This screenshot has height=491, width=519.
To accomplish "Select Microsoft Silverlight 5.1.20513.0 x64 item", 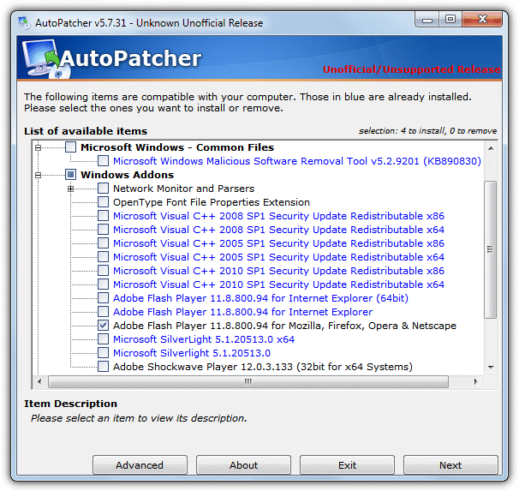I will click(x=203, y=339).
